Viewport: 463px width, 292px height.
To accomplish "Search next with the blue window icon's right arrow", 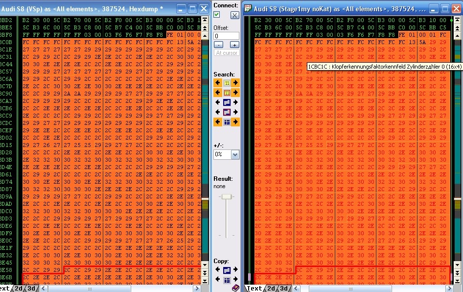I will tap(235, 102).
